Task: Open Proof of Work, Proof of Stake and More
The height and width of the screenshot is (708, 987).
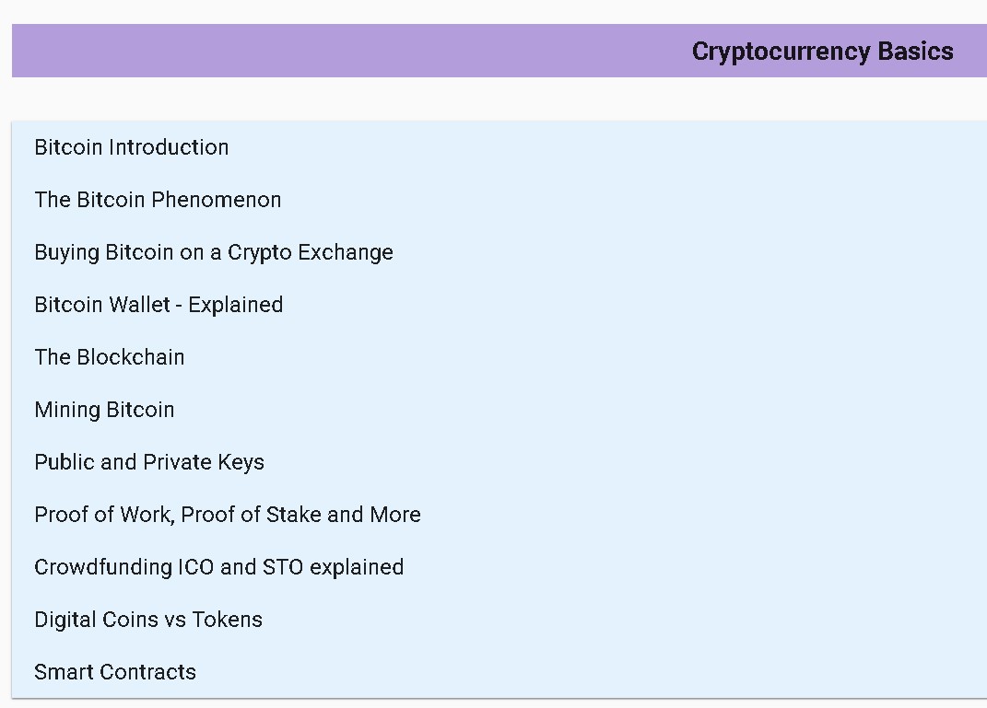Action: click(x=228, y=515)
